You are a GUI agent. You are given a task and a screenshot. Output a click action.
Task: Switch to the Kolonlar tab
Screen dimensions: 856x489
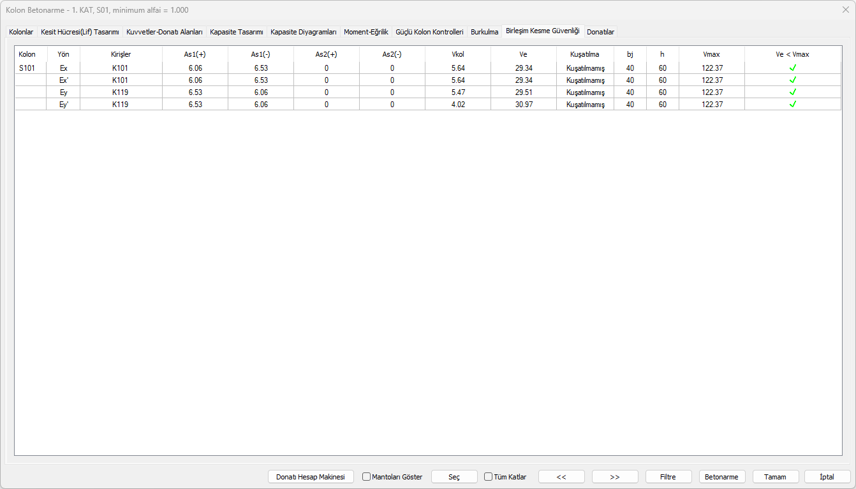coord(21,32)
